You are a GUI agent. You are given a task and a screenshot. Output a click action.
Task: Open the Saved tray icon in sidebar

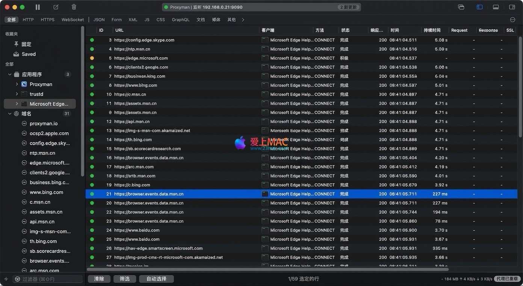coord(16,54)
